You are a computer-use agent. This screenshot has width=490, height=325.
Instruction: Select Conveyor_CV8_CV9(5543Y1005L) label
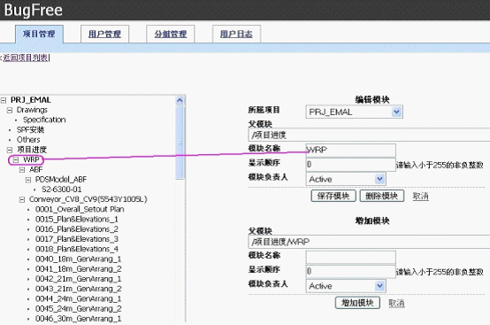pyautogui.click(x=88, y=199)
